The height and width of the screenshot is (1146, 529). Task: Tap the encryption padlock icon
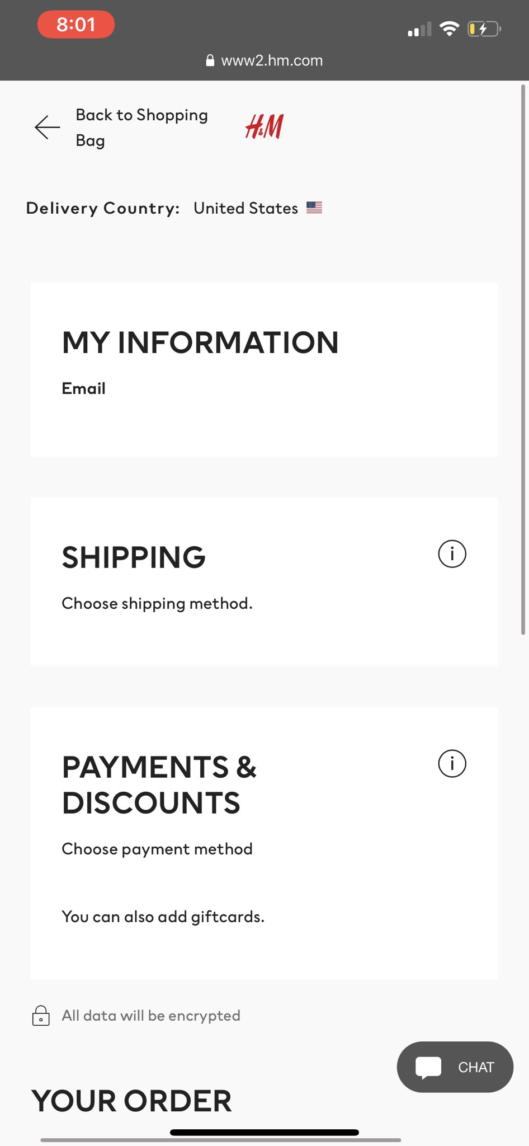coord(41,1016)
